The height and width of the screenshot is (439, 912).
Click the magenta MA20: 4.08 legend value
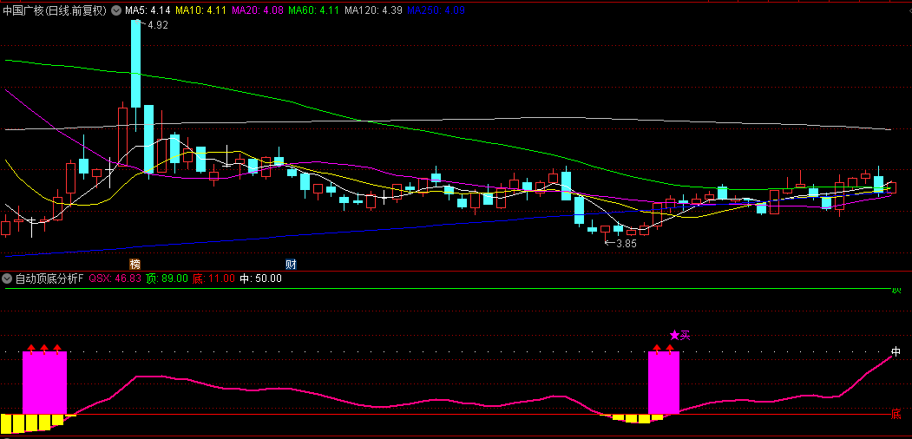coord(257,10)
